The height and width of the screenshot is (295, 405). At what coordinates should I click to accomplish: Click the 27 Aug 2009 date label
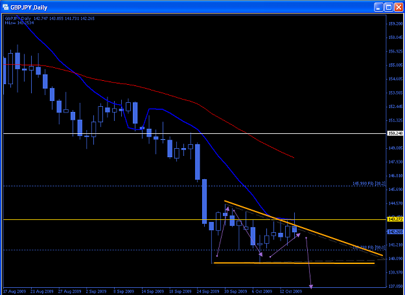pyautogui.click(x=70, y=292)
